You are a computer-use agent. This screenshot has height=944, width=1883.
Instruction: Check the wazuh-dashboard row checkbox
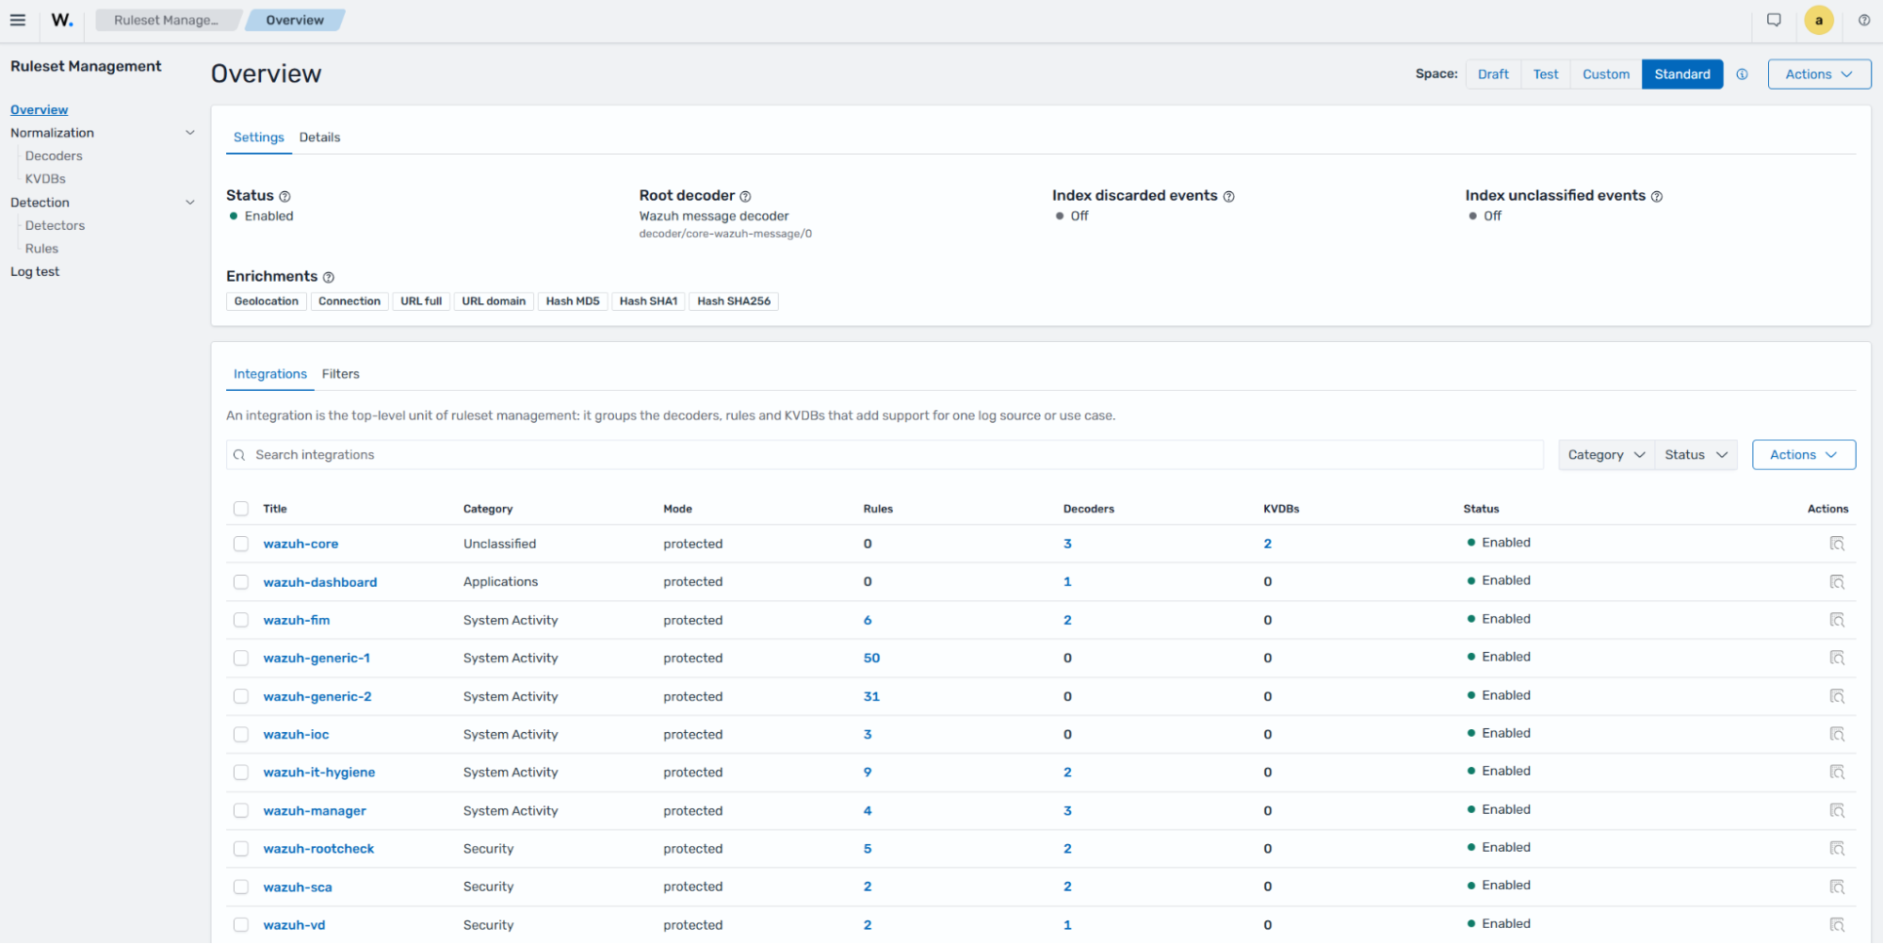[241, 582]
